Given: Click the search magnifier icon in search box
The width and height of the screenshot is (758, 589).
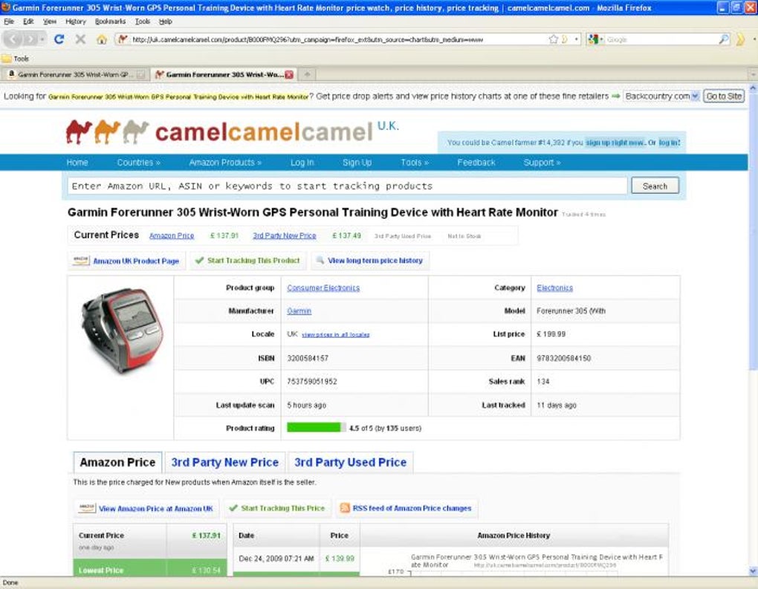Looking at the screenshot, I should pos(724,39).
